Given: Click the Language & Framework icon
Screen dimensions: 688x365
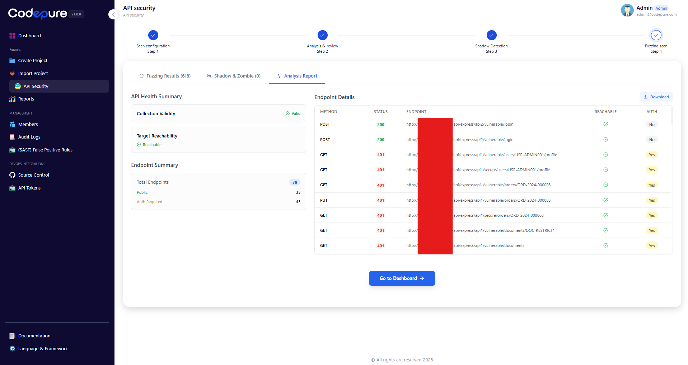Looking at the screenshot, I should (12, 348).
